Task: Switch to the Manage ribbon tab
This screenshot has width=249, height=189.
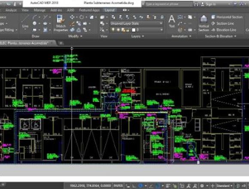Action: click(39, 10)
